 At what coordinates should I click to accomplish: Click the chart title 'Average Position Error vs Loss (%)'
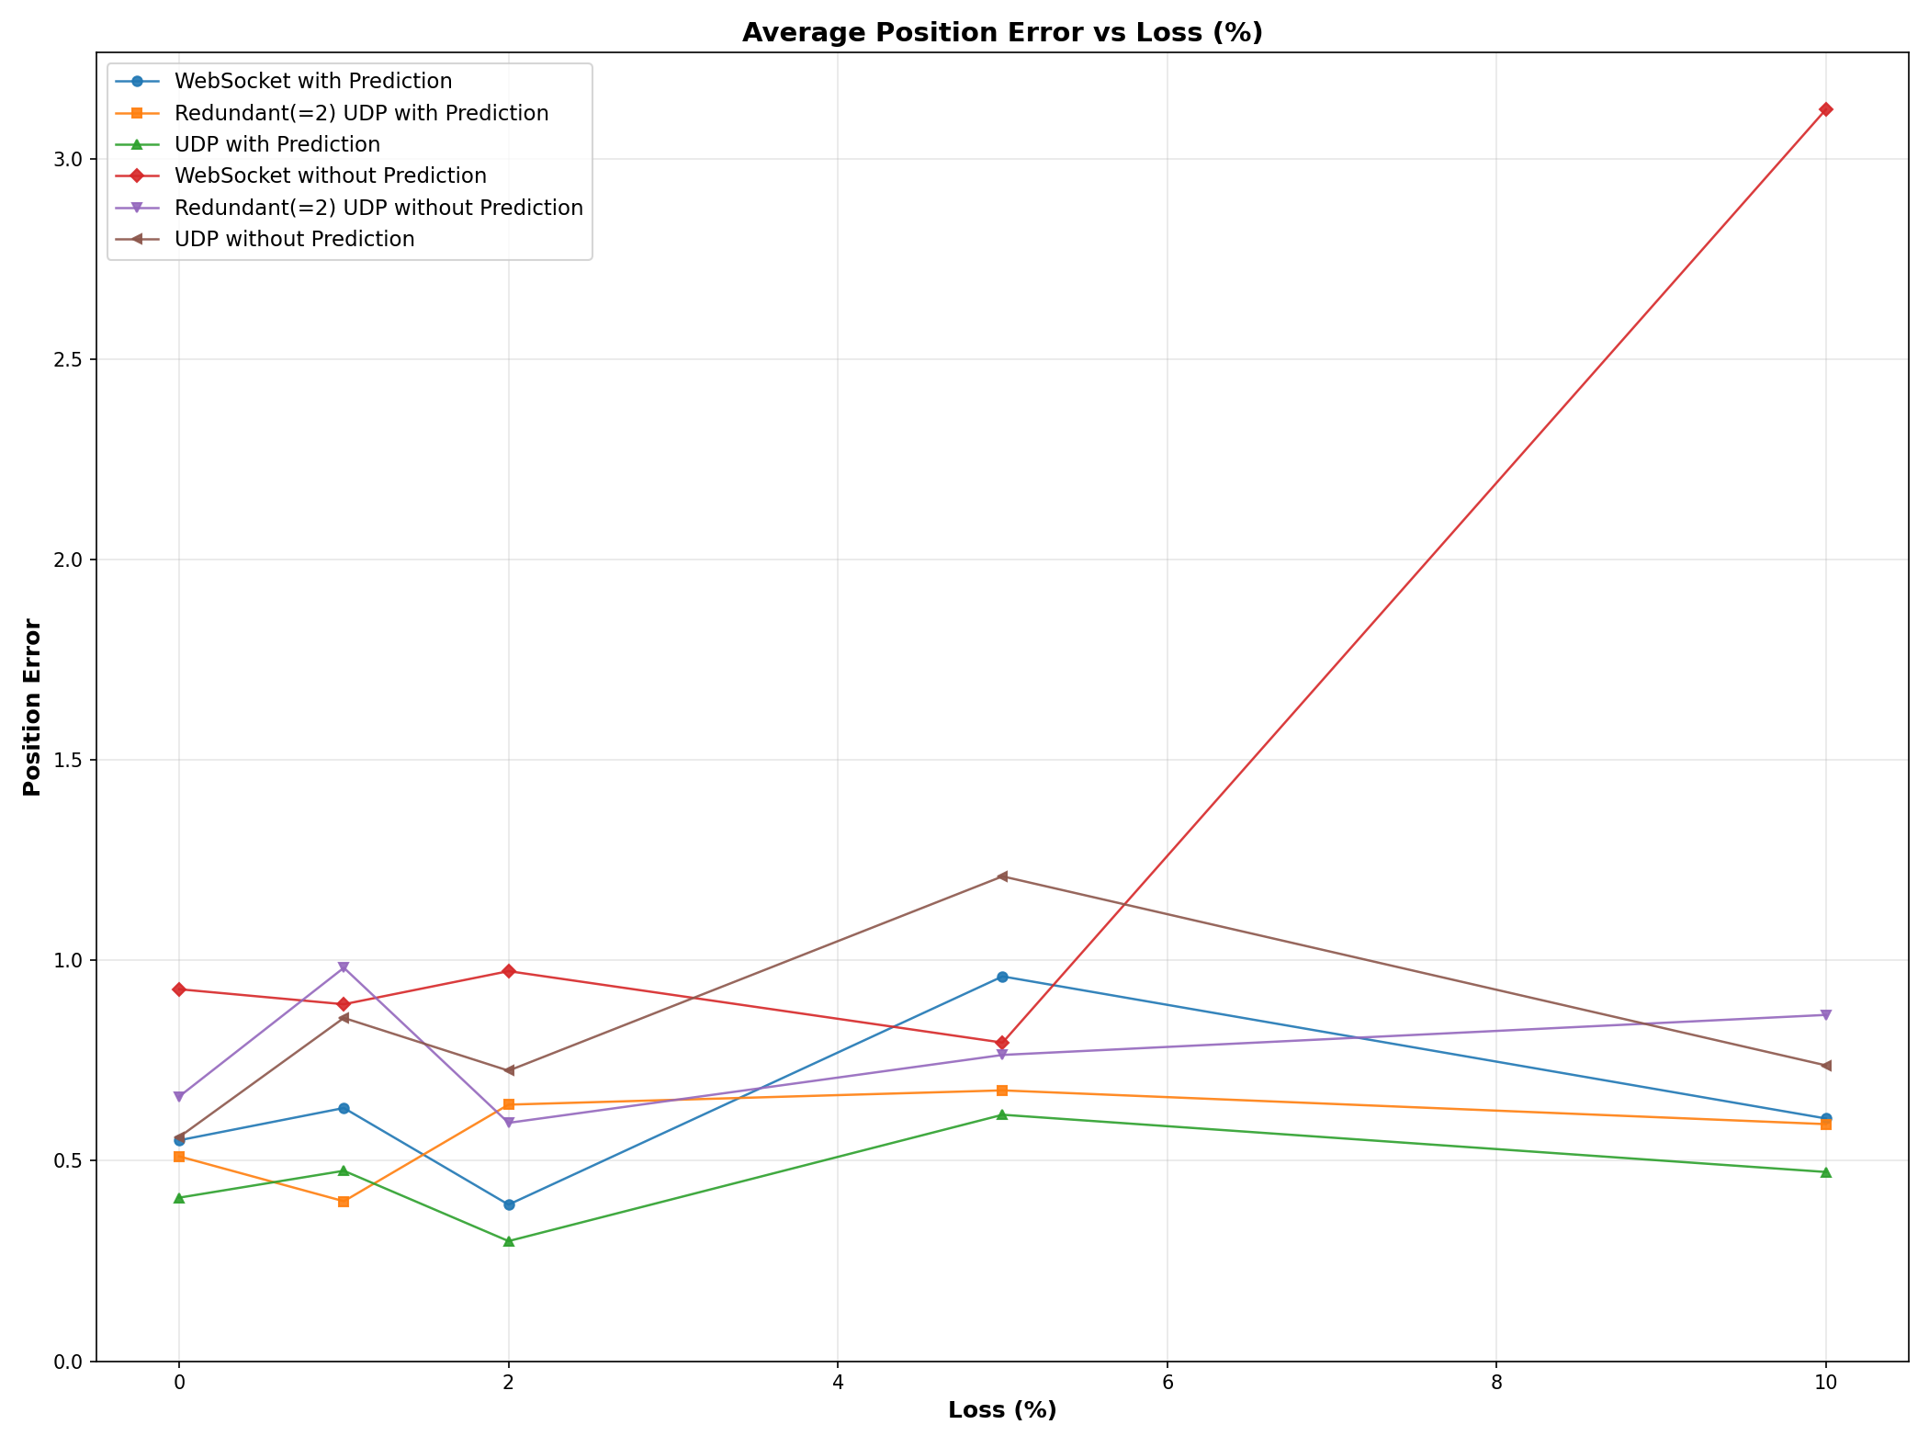point(1002,32)
